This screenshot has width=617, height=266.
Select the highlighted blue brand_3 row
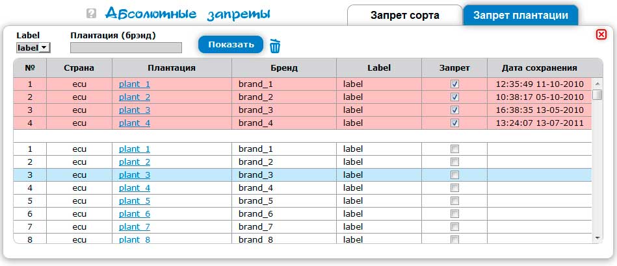[283, 175]
